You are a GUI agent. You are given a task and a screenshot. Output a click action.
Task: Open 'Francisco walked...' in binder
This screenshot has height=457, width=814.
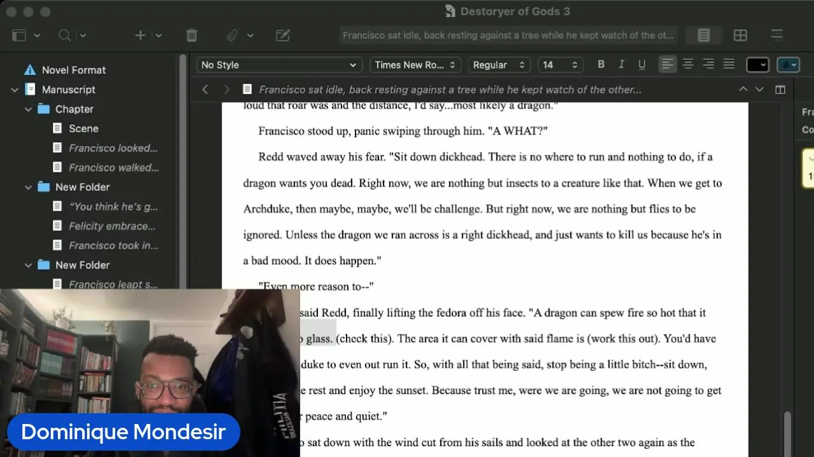point(114,168)
